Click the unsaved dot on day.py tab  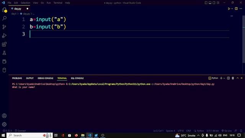pos(28,9)
